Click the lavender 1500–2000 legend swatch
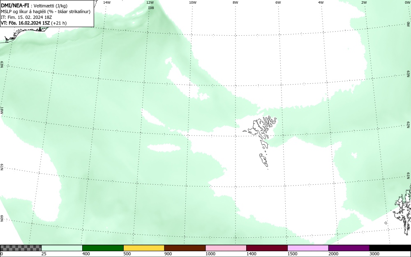 click(308, 248)
